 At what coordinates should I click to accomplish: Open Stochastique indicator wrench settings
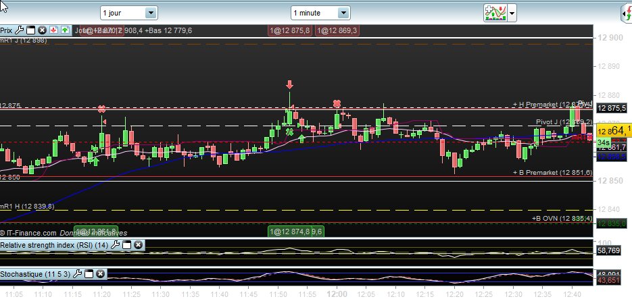pos(77,274)
